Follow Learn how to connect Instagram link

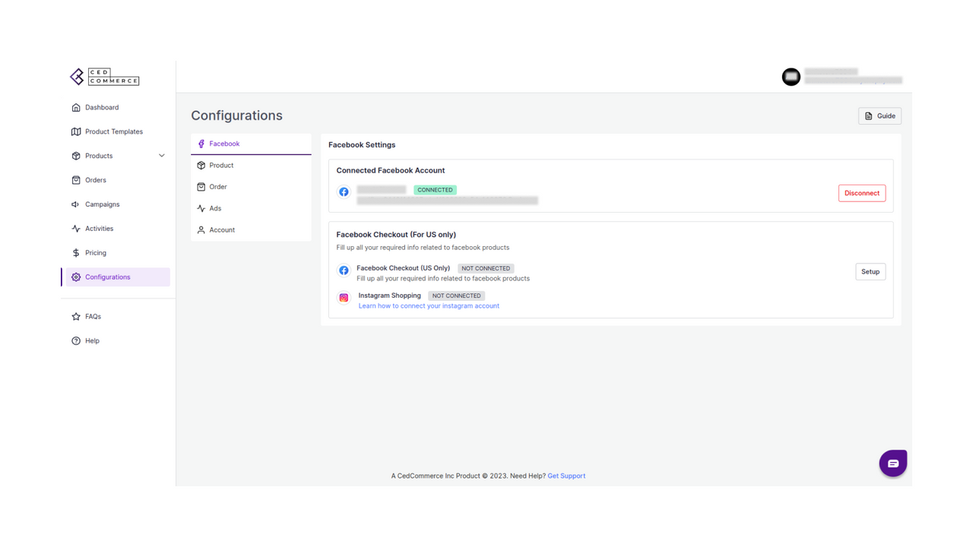point(429,306)
